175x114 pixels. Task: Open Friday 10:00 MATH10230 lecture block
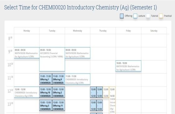(x=128, y=66)
